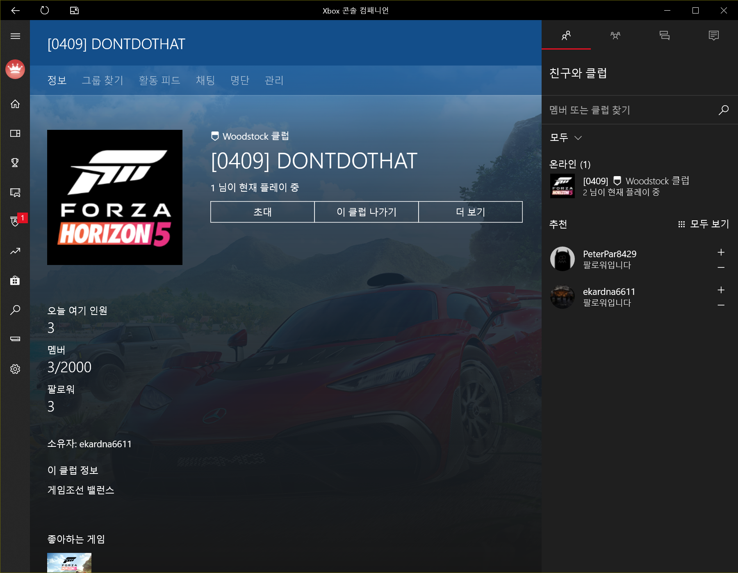This screenshot has width=738, height=573.
Task: Open the Forza Horizon 5 favorite game thumbnail
Action: pos(69,563)
